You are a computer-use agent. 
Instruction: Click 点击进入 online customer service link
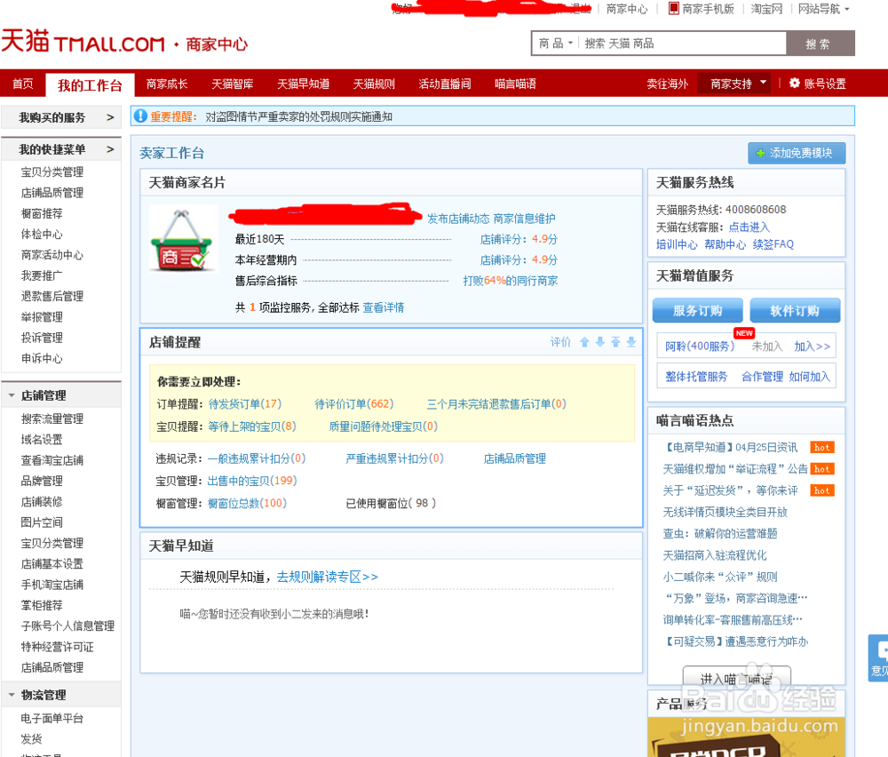click(x=749, y=227)
